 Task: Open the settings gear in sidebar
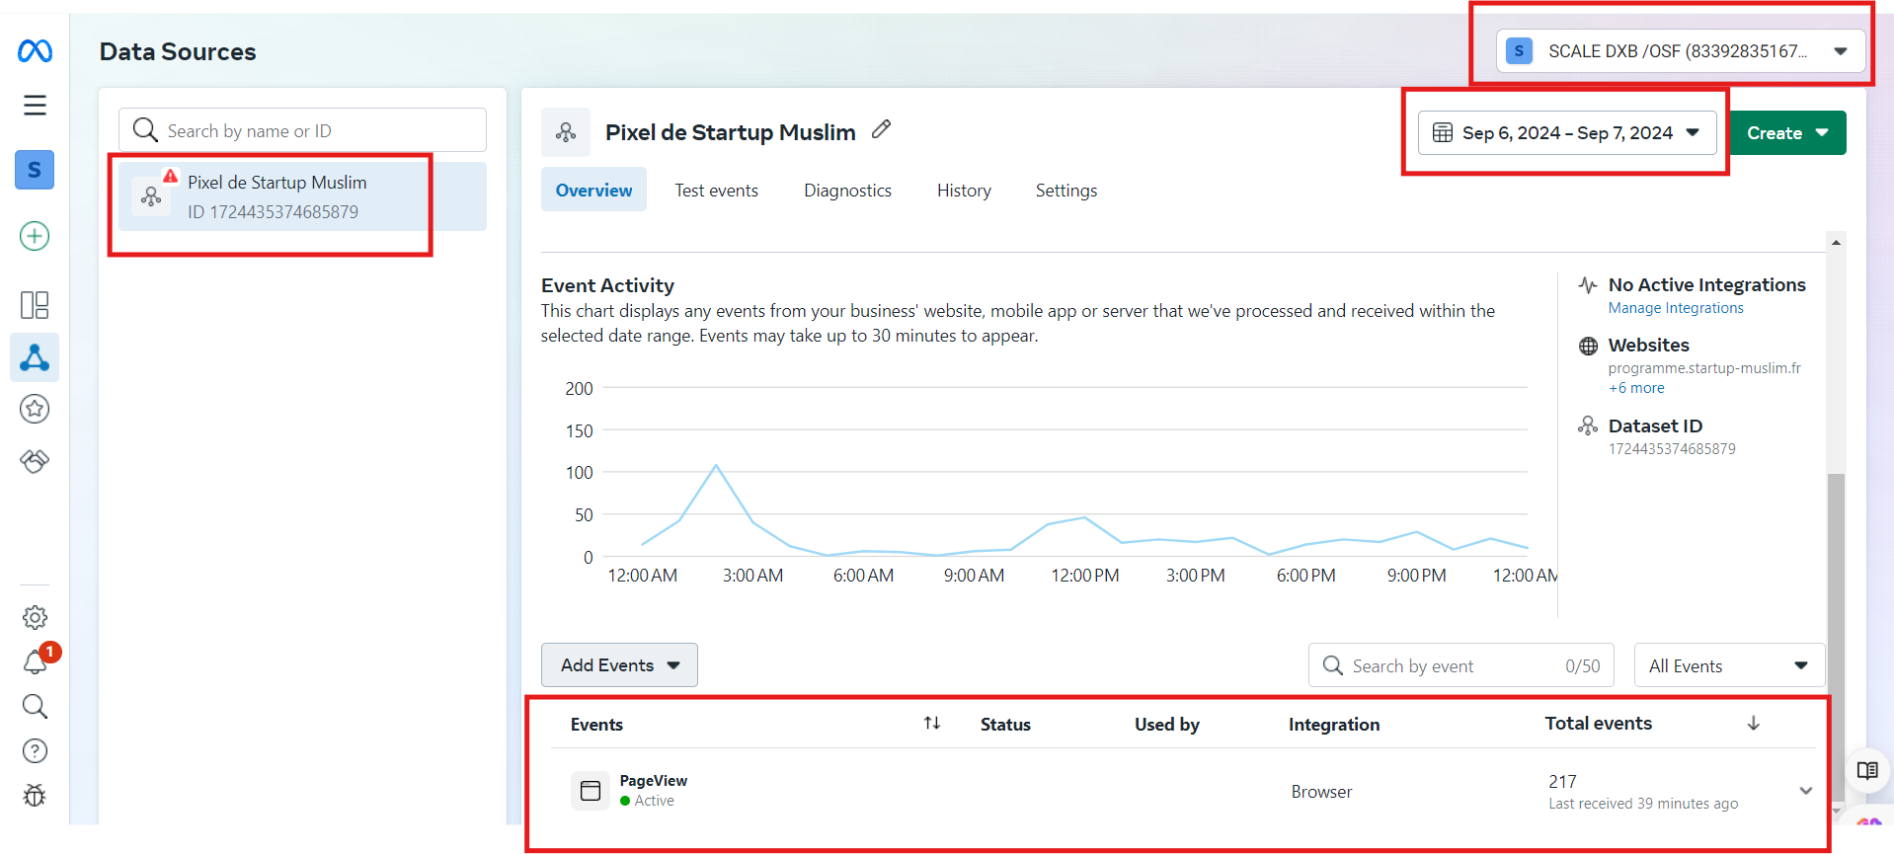35,617
